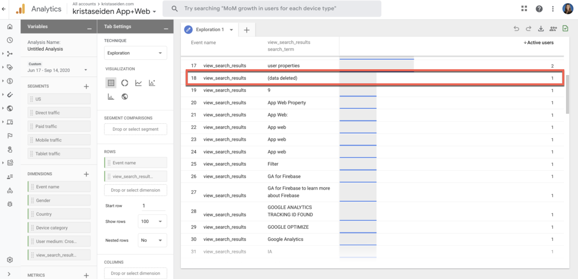Screen dimensions: 578x279
Task: Add a new exploration tab
Action: click(247, 30)
